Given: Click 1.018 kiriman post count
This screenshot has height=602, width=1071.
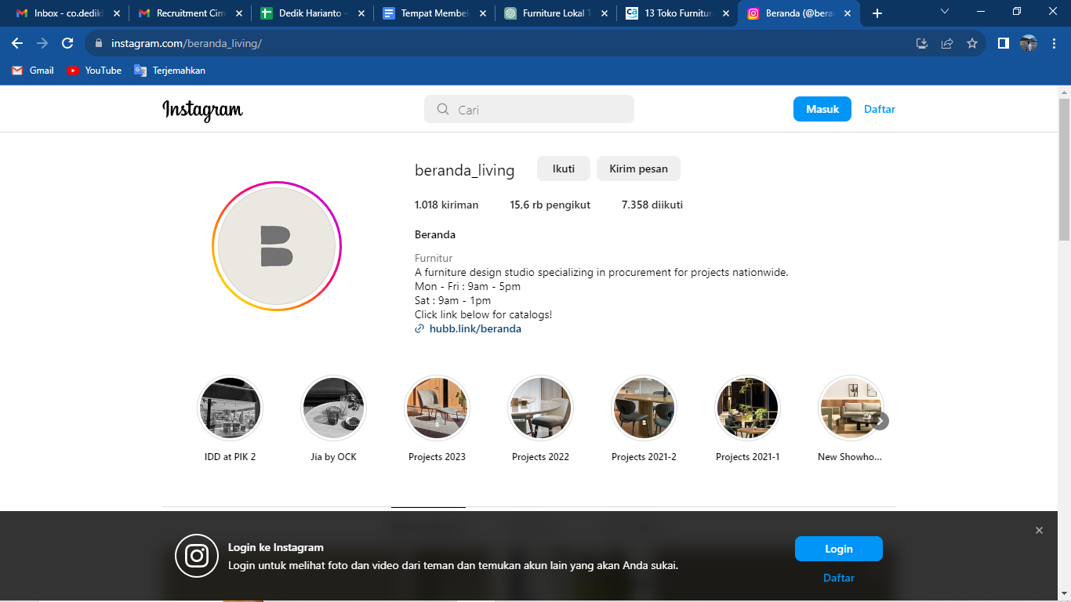Looking at the screenshot, I should coord(446,205).
